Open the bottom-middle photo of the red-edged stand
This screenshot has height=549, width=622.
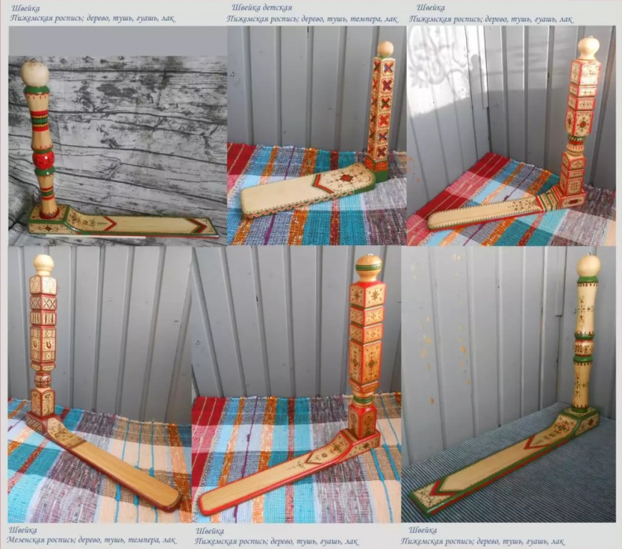pos(296,384)
